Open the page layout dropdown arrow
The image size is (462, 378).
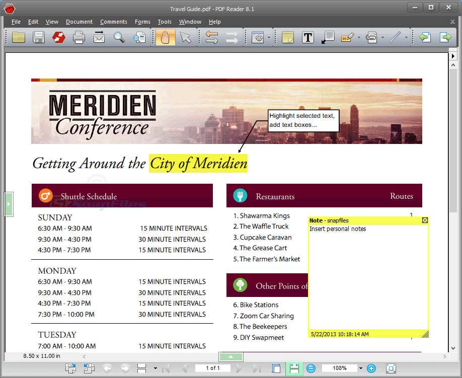click(x=156, y=368)
